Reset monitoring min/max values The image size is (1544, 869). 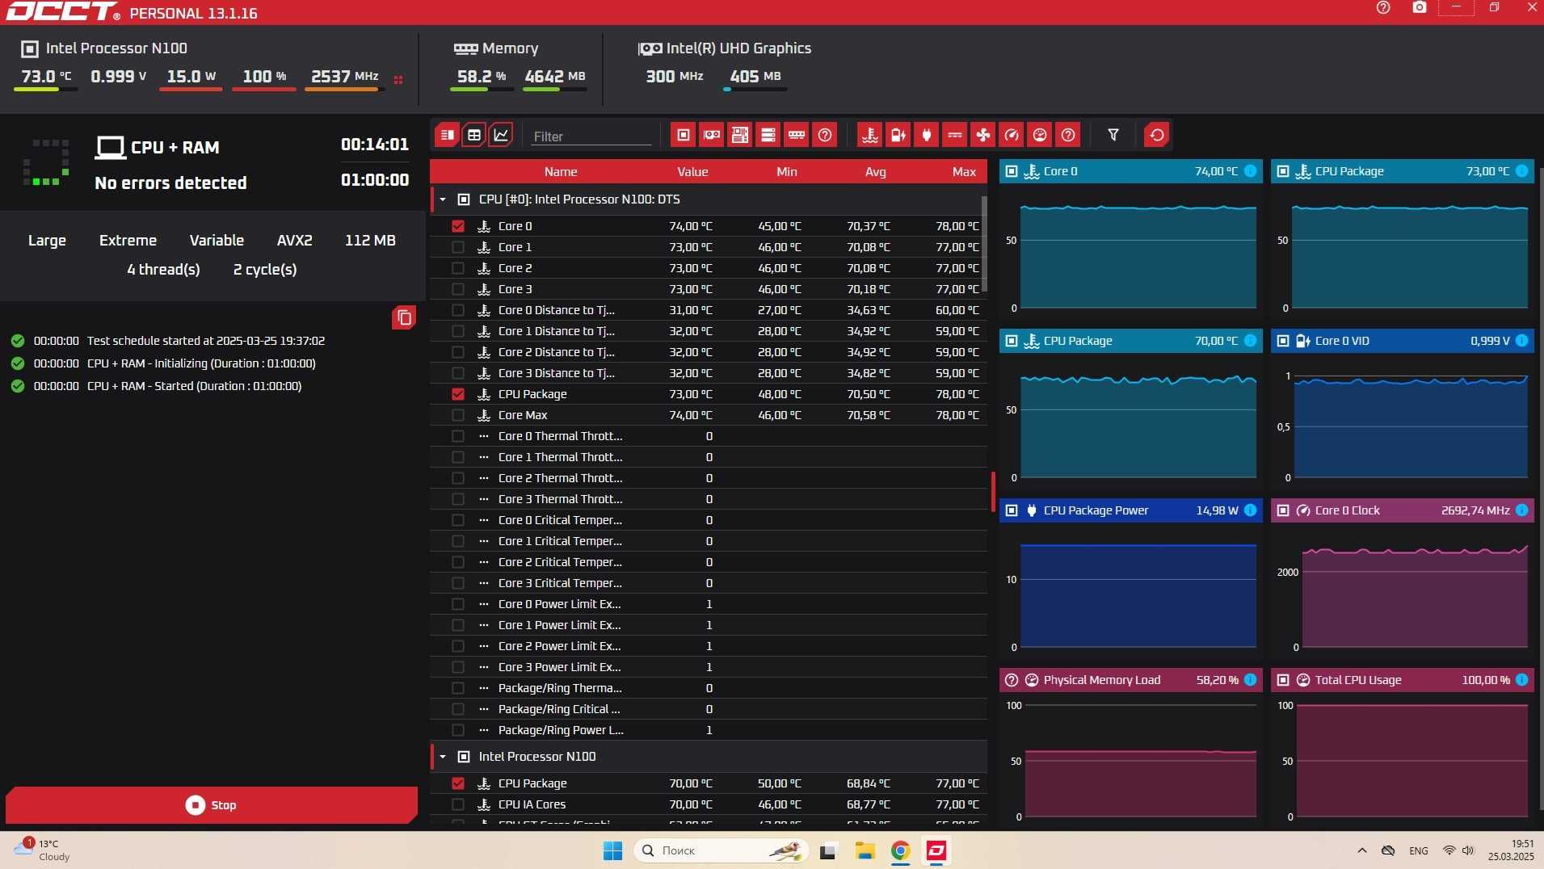coord(1157,135)
